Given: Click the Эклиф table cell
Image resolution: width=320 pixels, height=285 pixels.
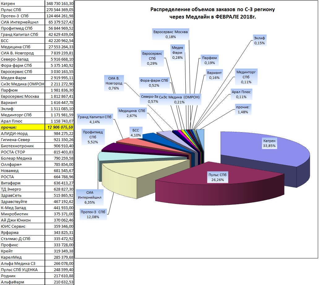Looking at the screenshot, I should pos(22,109).
